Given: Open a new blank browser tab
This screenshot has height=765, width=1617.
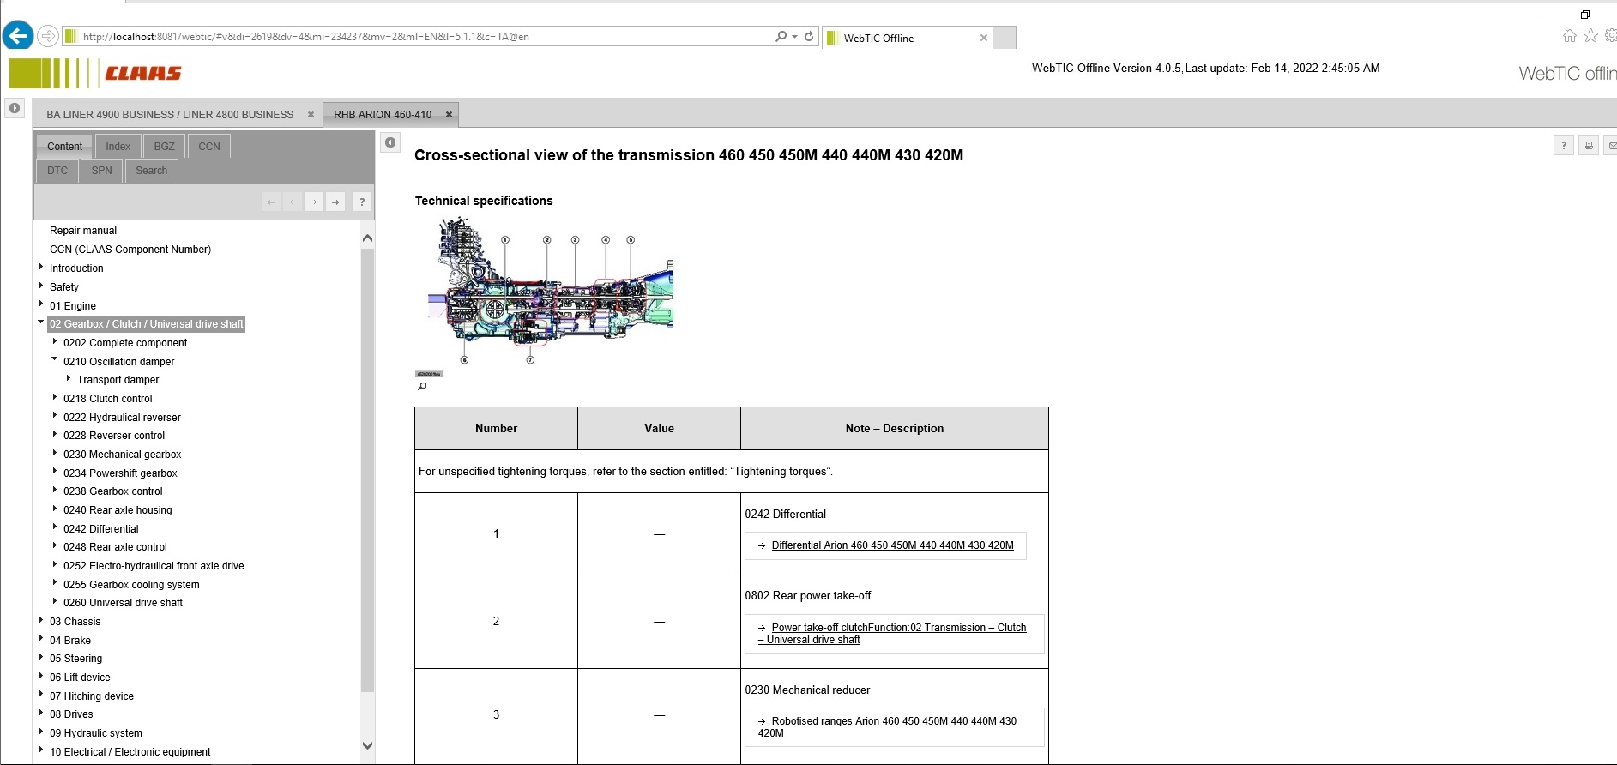Looking at the screenshot, I should pos(1005,38).
